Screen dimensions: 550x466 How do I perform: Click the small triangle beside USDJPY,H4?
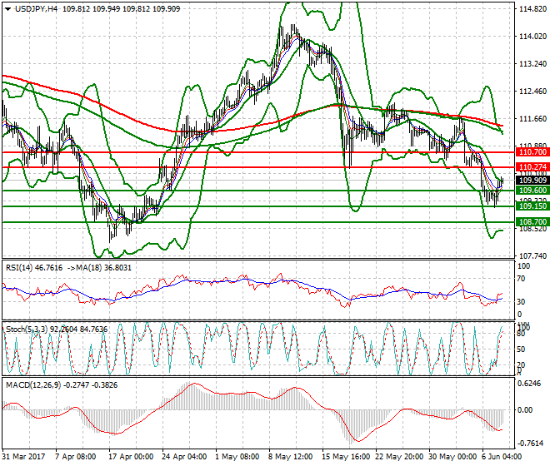pos(7,8)
